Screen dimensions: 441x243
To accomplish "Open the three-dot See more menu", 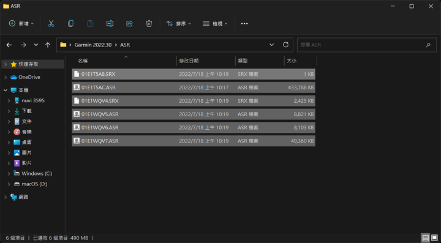I will (244, 24).
